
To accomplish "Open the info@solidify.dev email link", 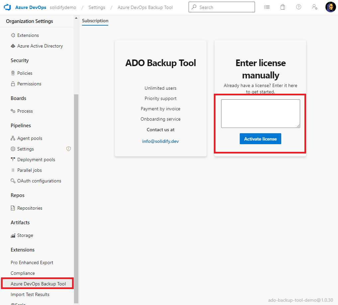I will (x=160, y=141).
